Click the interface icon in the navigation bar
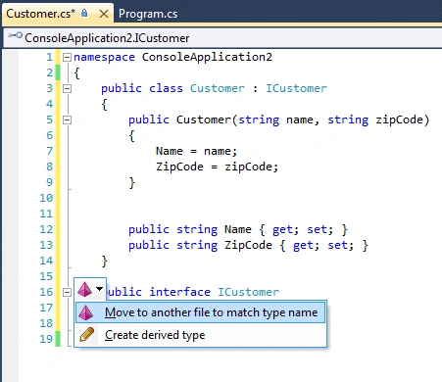This screenshot has width=442, height=382. [15, 35]
